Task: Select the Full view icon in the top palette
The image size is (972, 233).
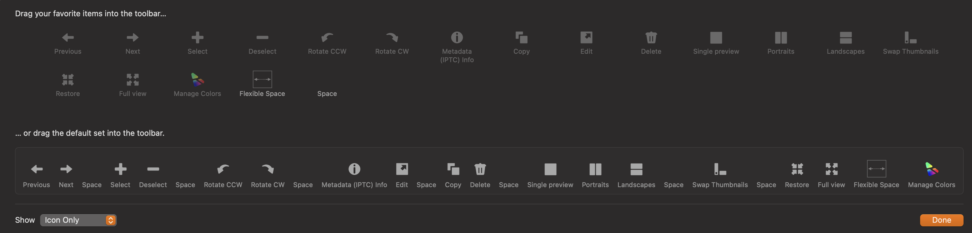Action: click(132, 80)
